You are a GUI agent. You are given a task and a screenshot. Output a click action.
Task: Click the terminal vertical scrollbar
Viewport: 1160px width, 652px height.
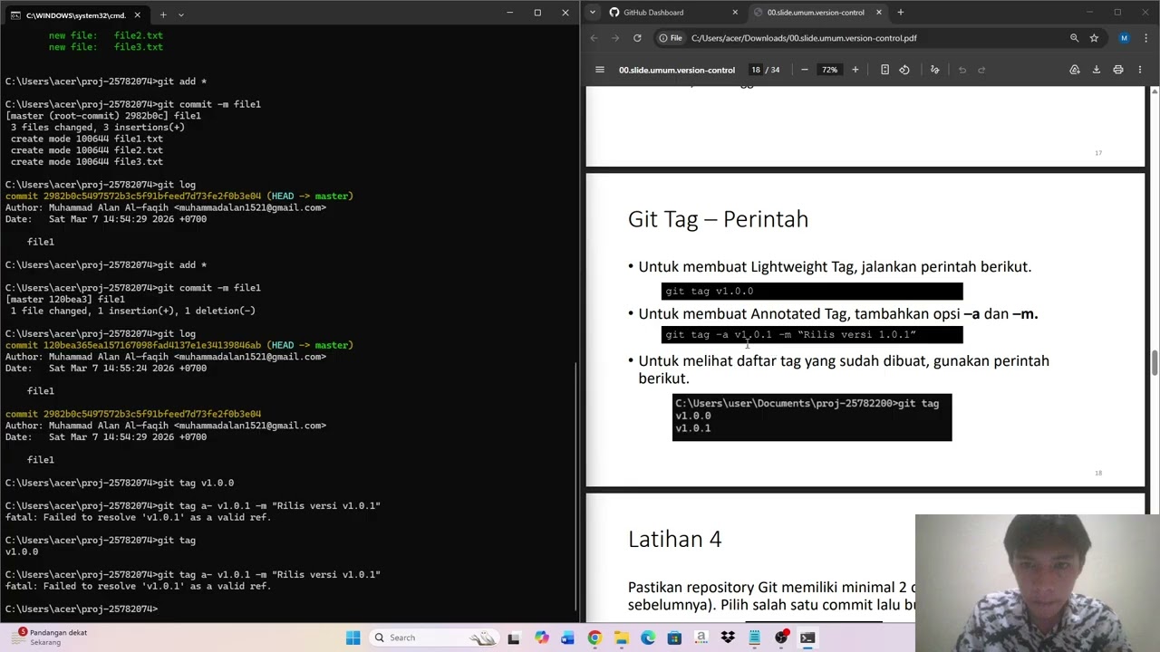[x=575, y=489]
